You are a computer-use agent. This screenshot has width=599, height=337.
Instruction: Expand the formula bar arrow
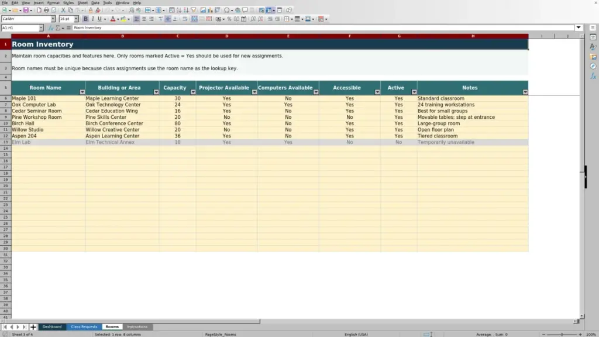coord(579,27)
